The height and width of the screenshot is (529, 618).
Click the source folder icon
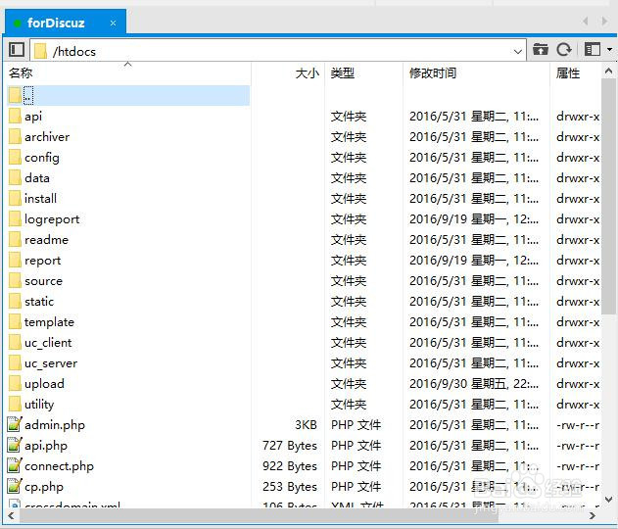15,280
